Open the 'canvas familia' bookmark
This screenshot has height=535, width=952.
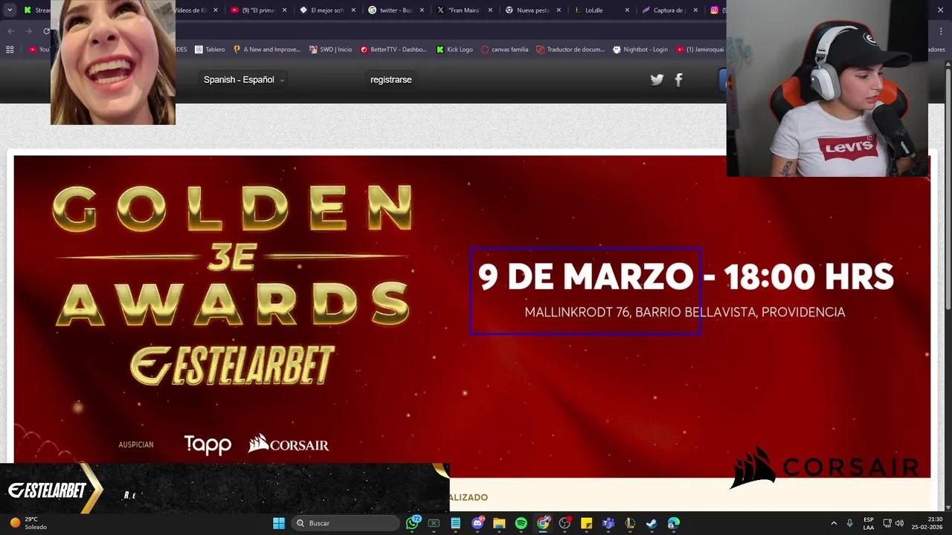pyautogui.click(x=504, y=50)
